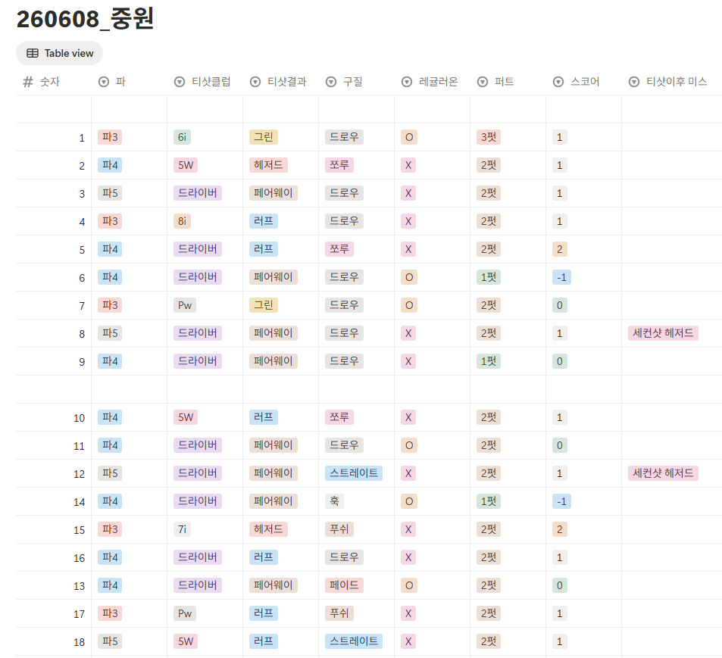Select the 훅 tag in row 14
This screenshot has height=658, width=722.
coord(334,501)
